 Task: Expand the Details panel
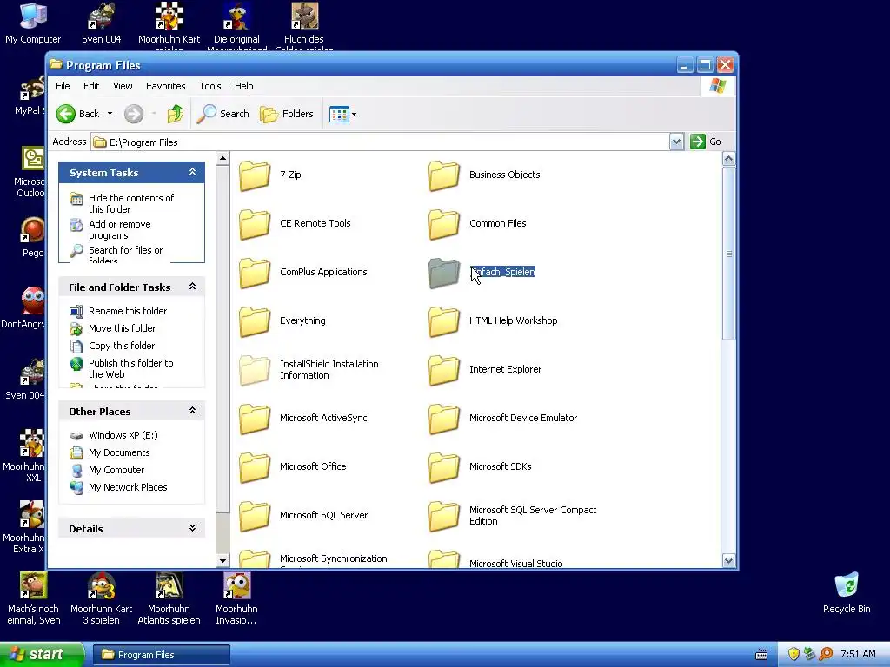click(192, 528)
